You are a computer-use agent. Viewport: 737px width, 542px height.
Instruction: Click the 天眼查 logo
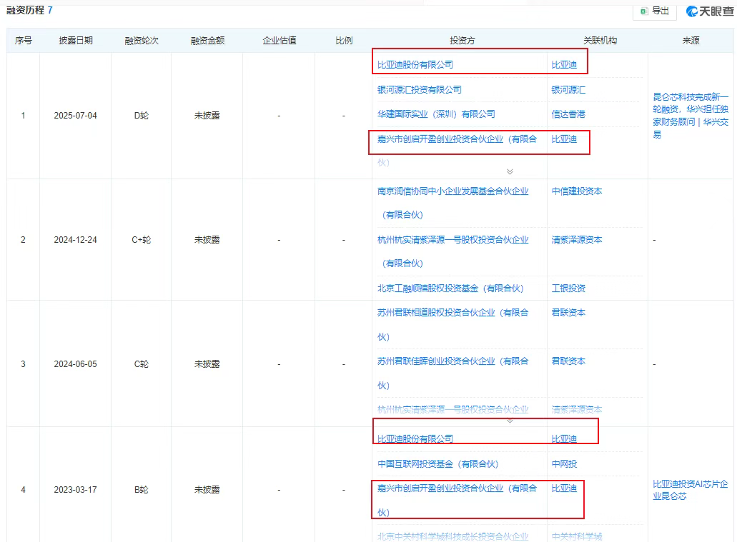point(711,11)
